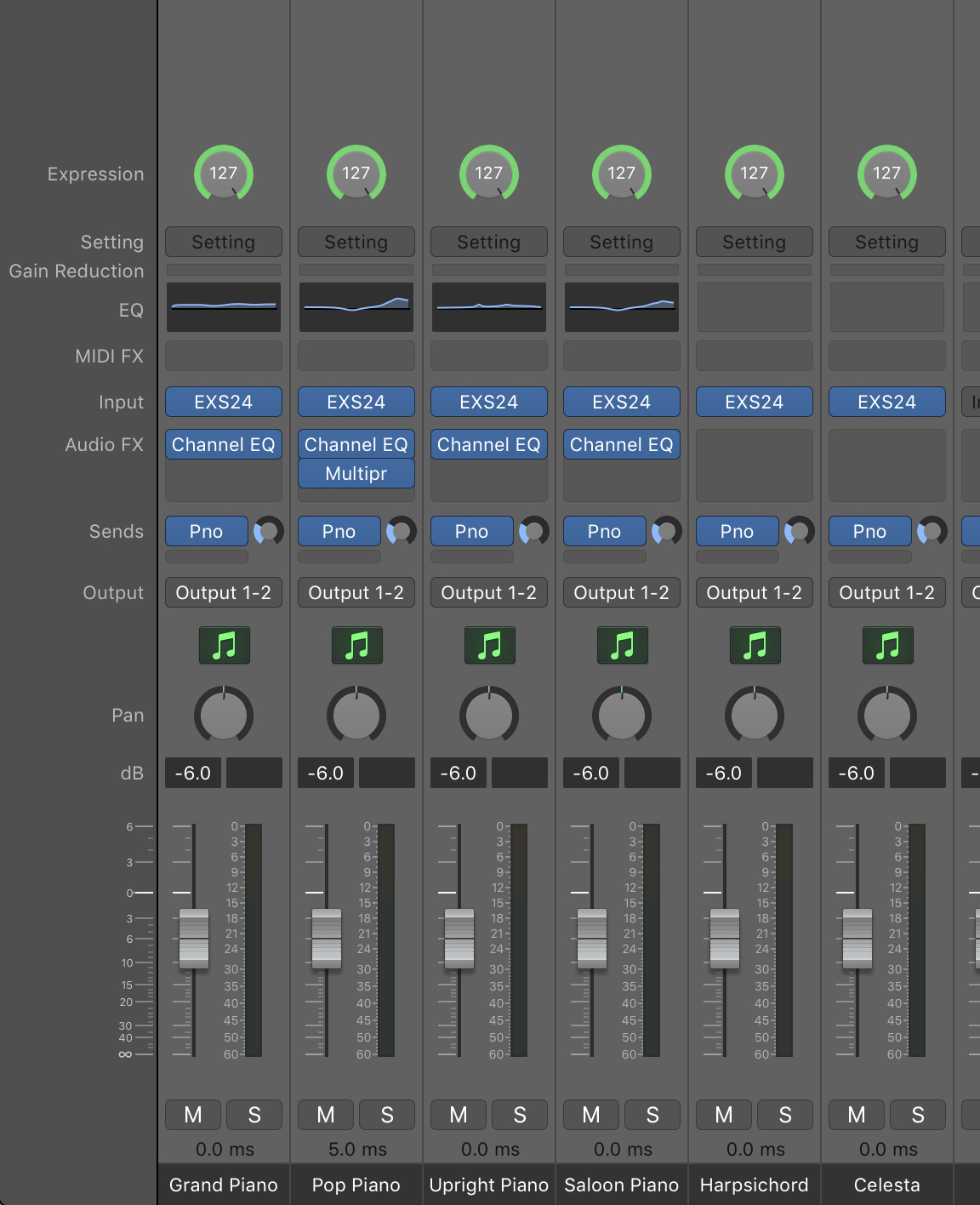The height and width of the screenshot is (1205, 980).
Task: Click the Celesta pan knob
Action: (x=887, y=716)
